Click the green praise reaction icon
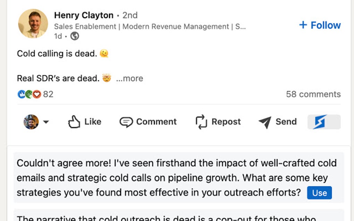 click(x=28, y=94)
